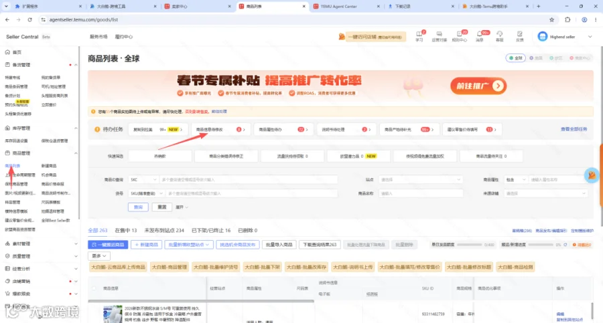603x323 pixels.
Task: Open the Chrome three-dot menu
Action: (x=596, y=19)
